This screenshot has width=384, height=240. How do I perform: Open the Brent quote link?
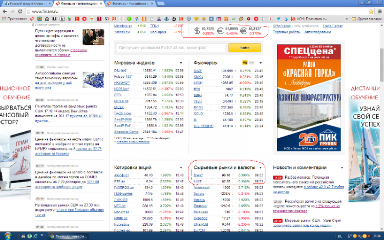point(198,175)
